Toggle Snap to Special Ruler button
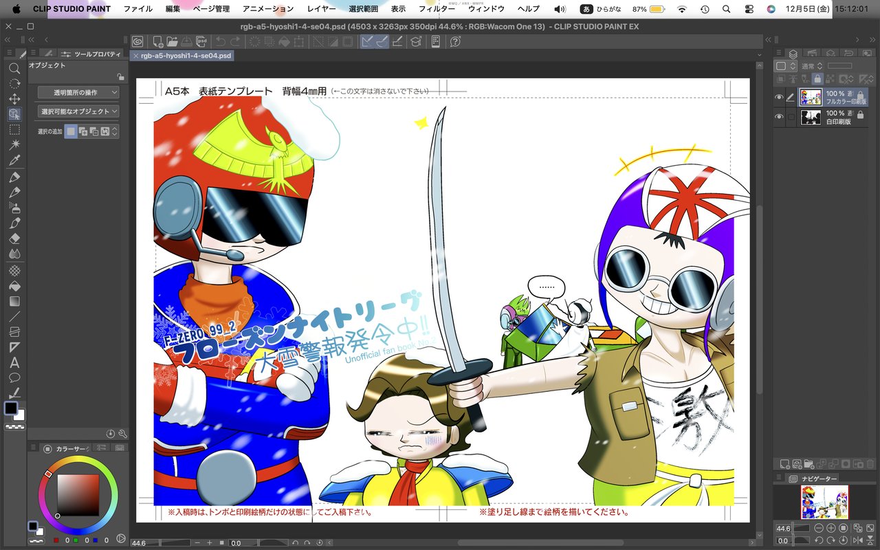Viewport: 880px width, 550px height. (x=383, y=42)
